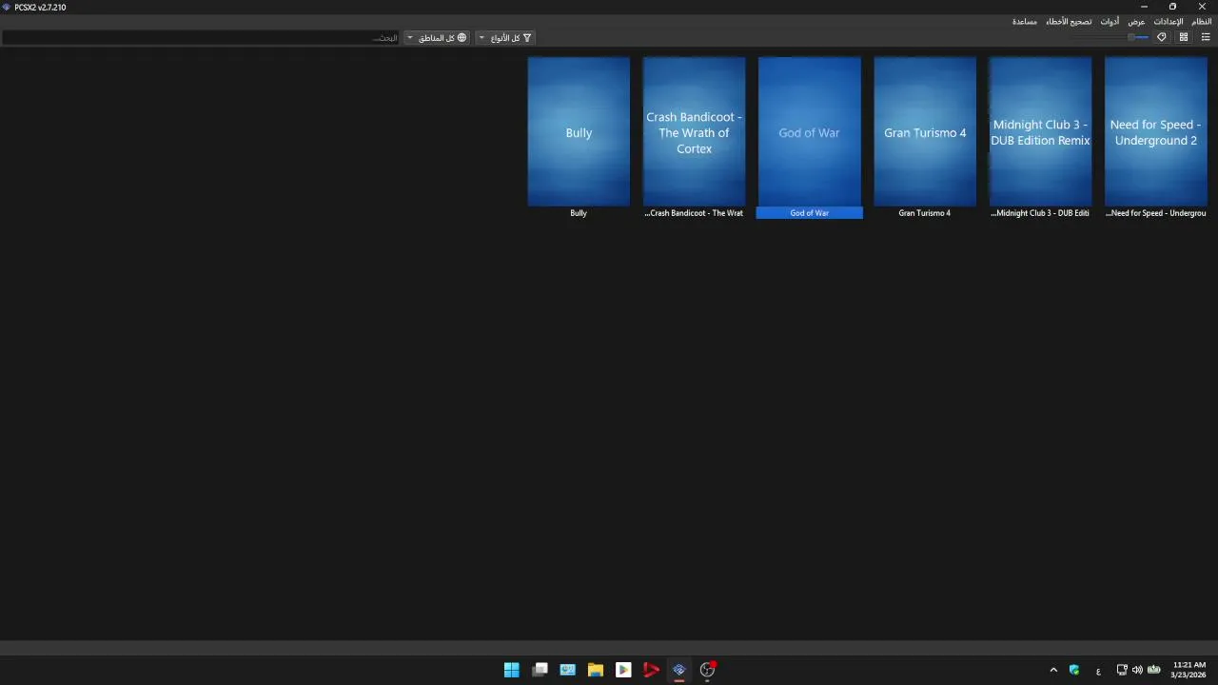This screenshot has width=1218, height=685.
Task: Select the Bully game cover
Action: pos(579,131)
